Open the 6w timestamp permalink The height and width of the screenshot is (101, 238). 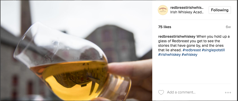click(x=228, y=27)
